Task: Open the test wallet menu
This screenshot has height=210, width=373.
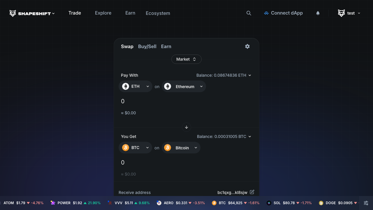Action: coord(349,13)
